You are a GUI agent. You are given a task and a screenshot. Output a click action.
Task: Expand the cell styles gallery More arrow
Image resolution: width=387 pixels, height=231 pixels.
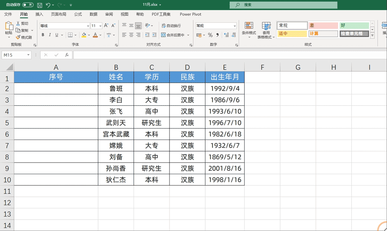(x=372, y=35)
